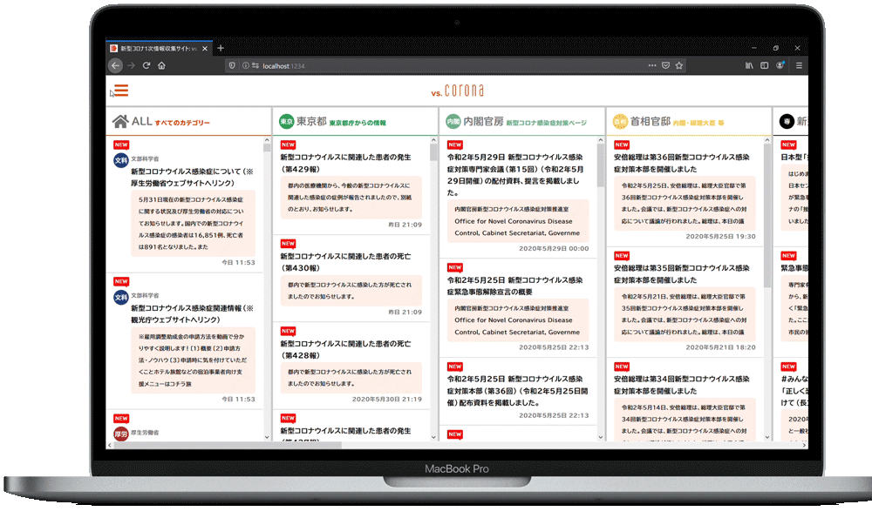This screenshot has height=518, width=872.
Task: Open the Firefox library icon
Action: click(x=749, y=65)
